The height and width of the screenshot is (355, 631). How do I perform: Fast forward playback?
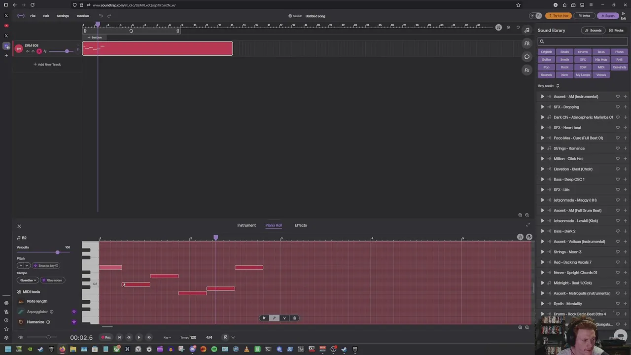(x=149, y=338)
